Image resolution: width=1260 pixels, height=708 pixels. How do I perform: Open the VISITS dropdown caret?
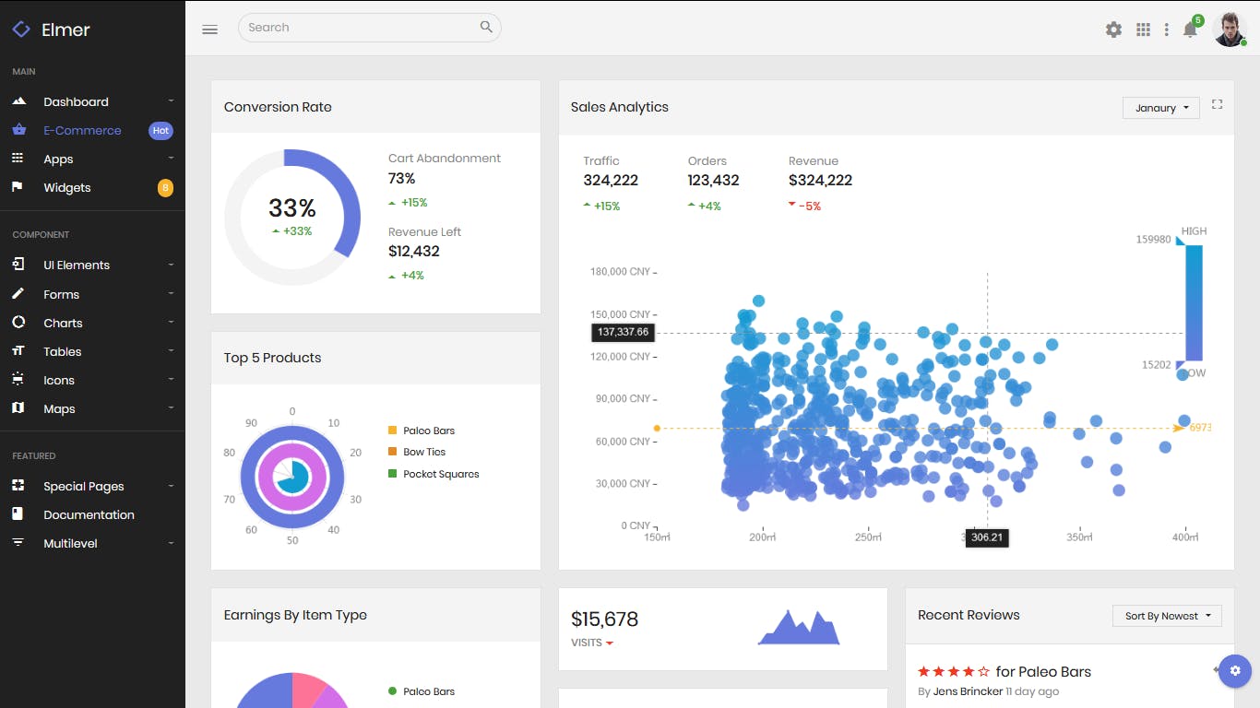click(x=610, y=643)
